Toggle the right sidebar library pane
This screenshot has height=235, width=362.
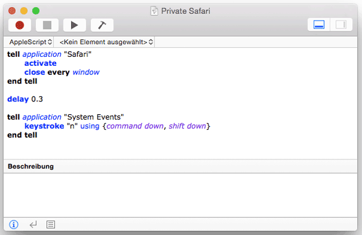pos(341,25)
